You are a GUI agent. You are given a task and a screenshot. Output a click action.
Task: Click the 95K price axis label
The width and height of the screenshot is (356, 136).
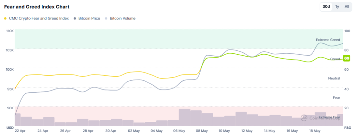pyautogui.click(x=11, y=89)
